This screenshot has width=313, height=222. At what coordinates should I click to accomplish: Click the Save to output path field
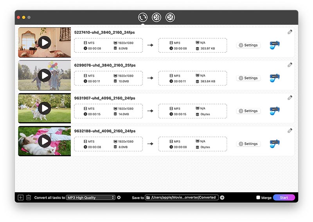[182, 197]
